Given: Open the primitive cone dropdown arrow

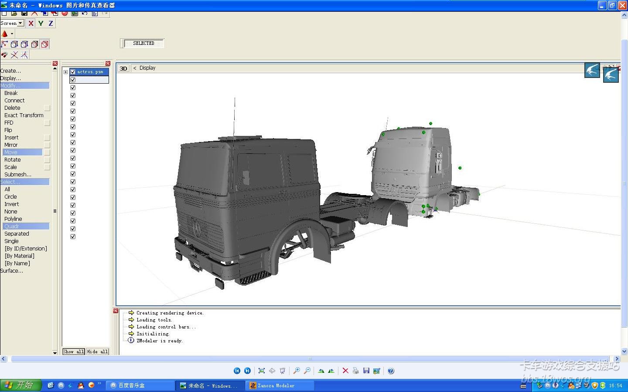Looking at the screenshot, I should point(12,34).
